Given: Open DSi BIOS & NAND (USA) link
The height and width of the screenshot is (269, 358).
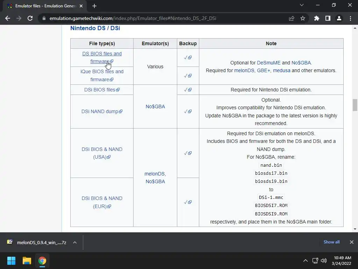Looking at the screenshot, I should tap(102, 153).
